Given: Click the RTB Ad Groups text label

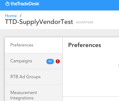Looking at the screenshot, I should click(x=25, y=77).
